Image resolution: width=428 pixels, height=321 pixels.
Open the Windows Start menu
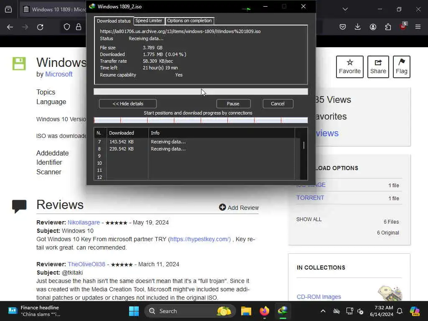[x=134, y=311]
